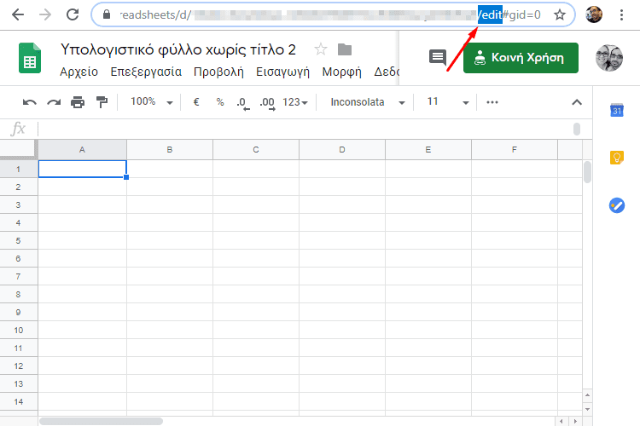Click the scroll left arrow button
Viewport: 640px width, 426px height.
[x=561, y=421]
